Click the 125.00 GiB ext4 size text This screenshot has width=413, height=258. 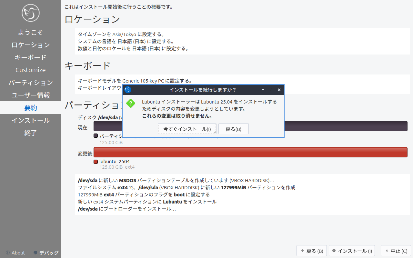[117, 167]
